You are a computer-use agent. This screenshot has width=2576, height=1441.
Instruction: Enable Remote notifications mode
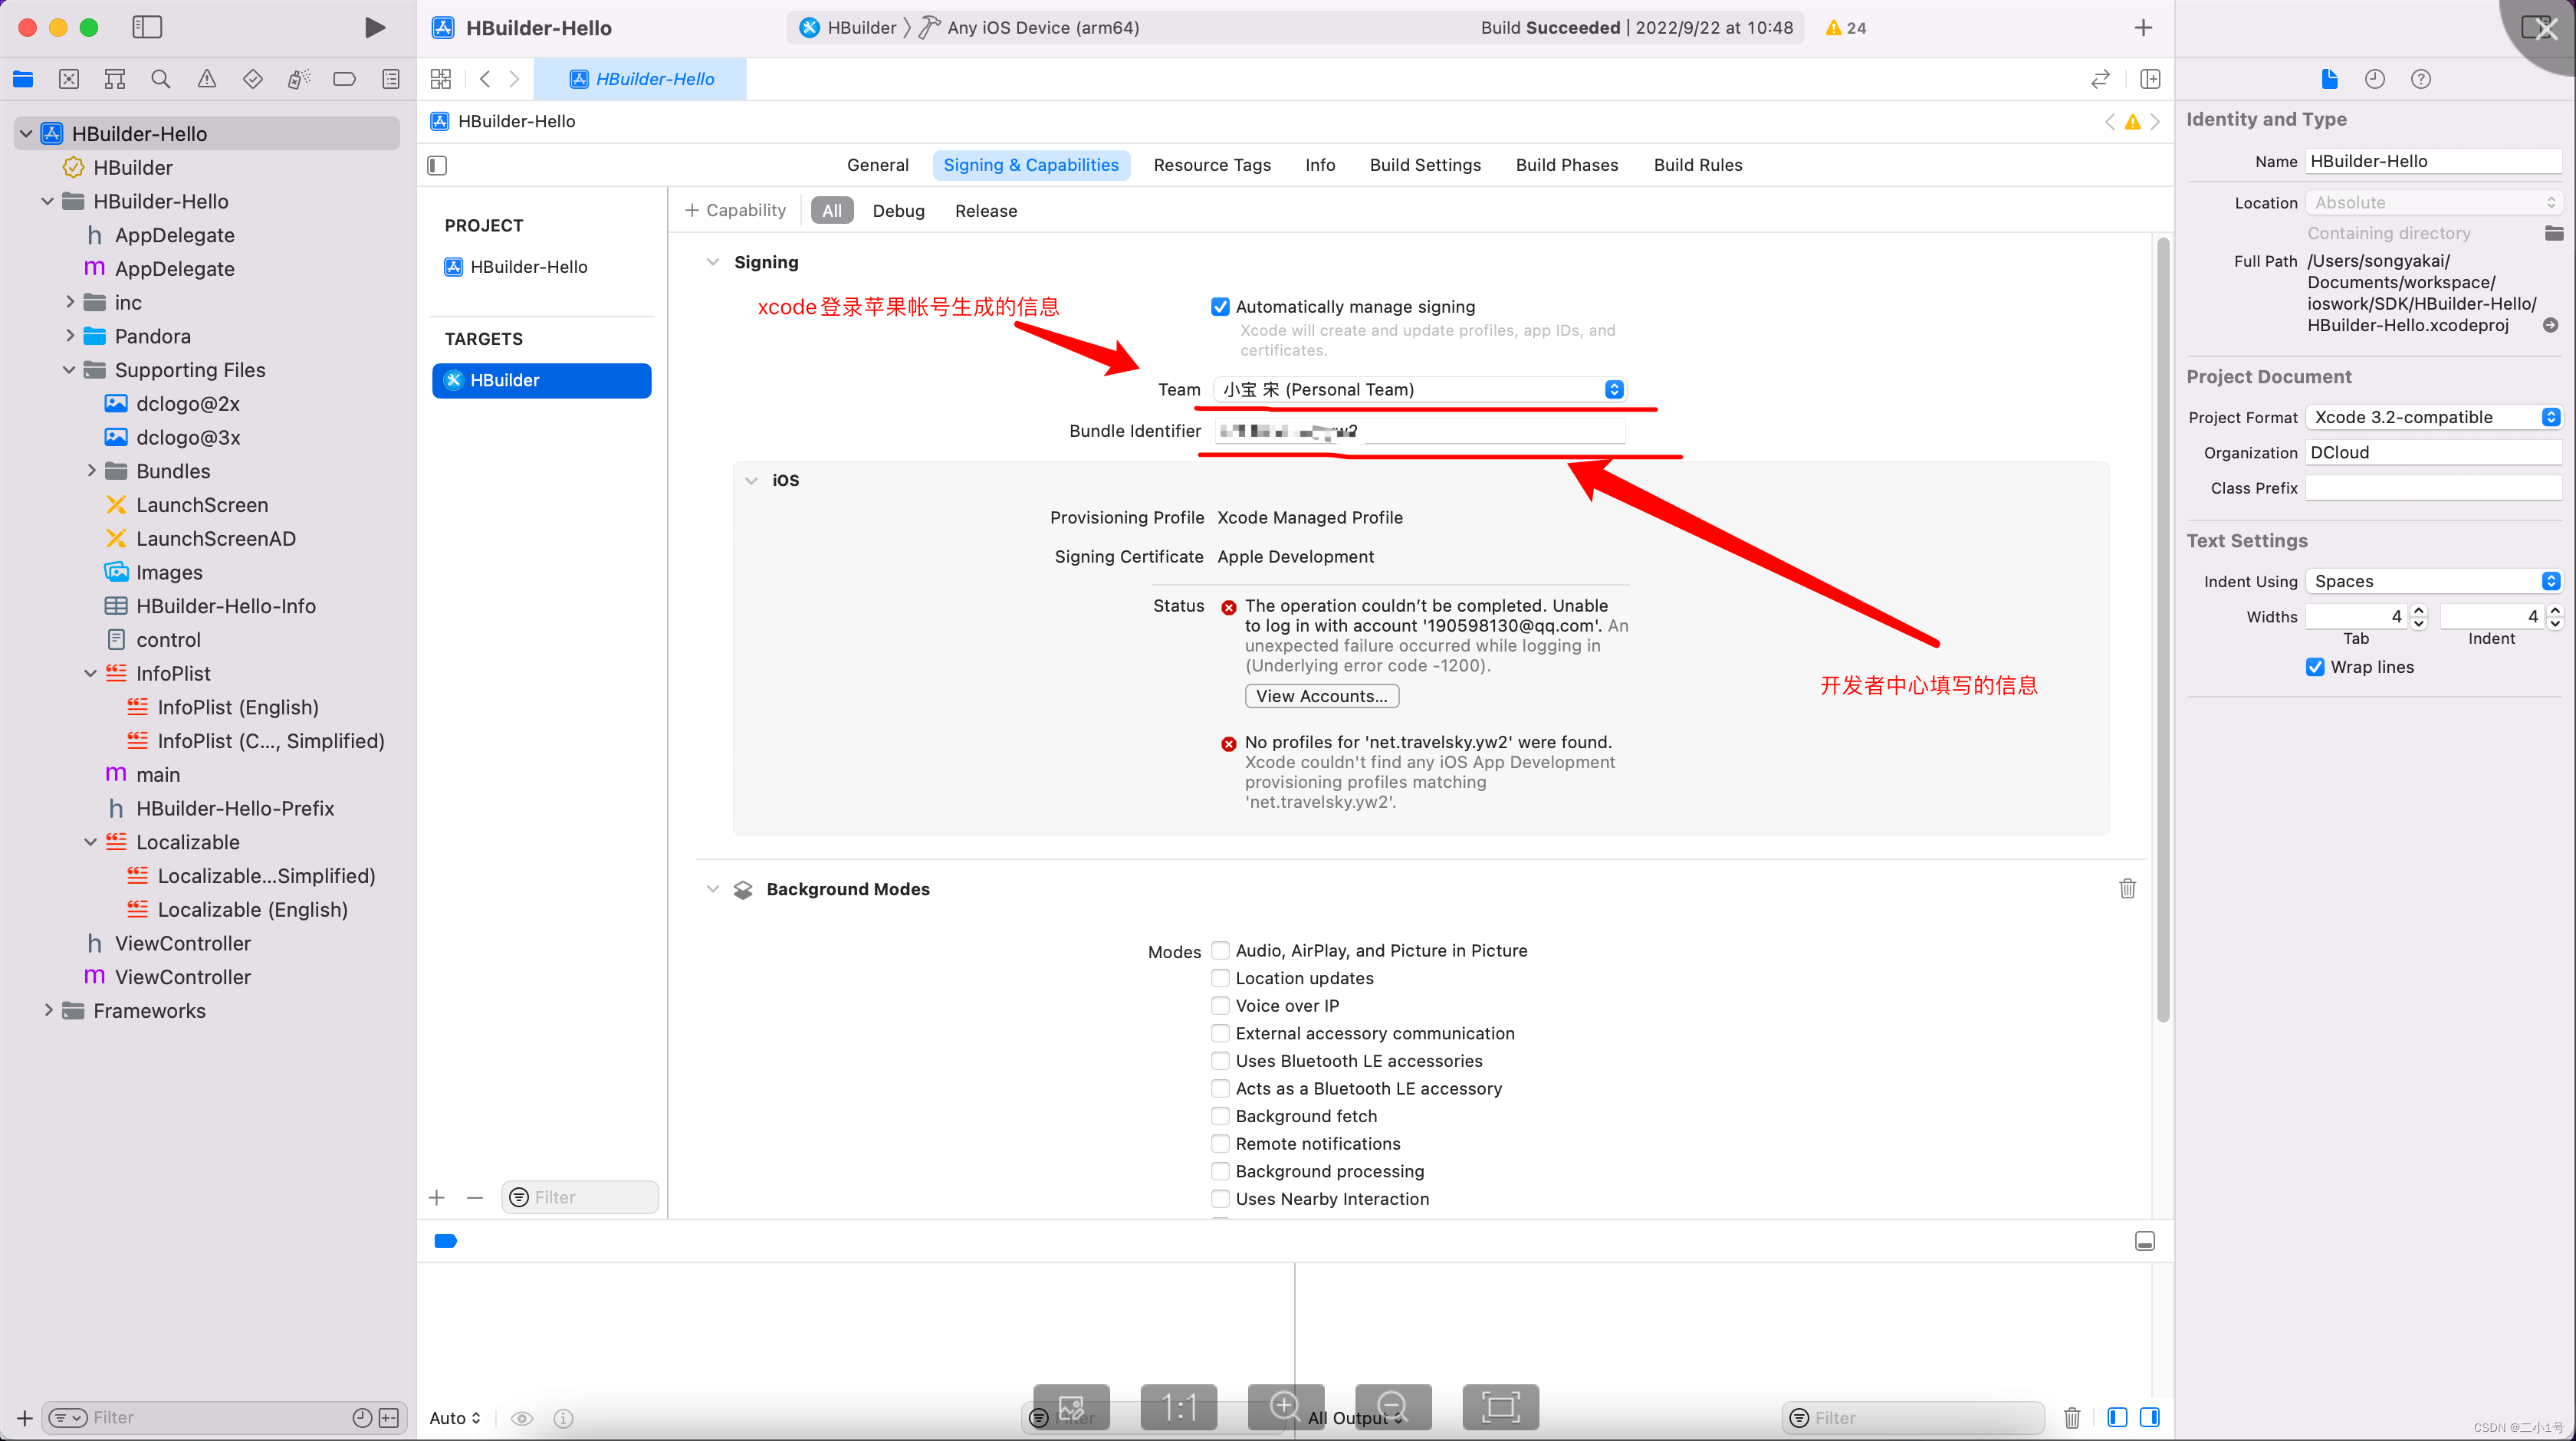(1220, 1143)
